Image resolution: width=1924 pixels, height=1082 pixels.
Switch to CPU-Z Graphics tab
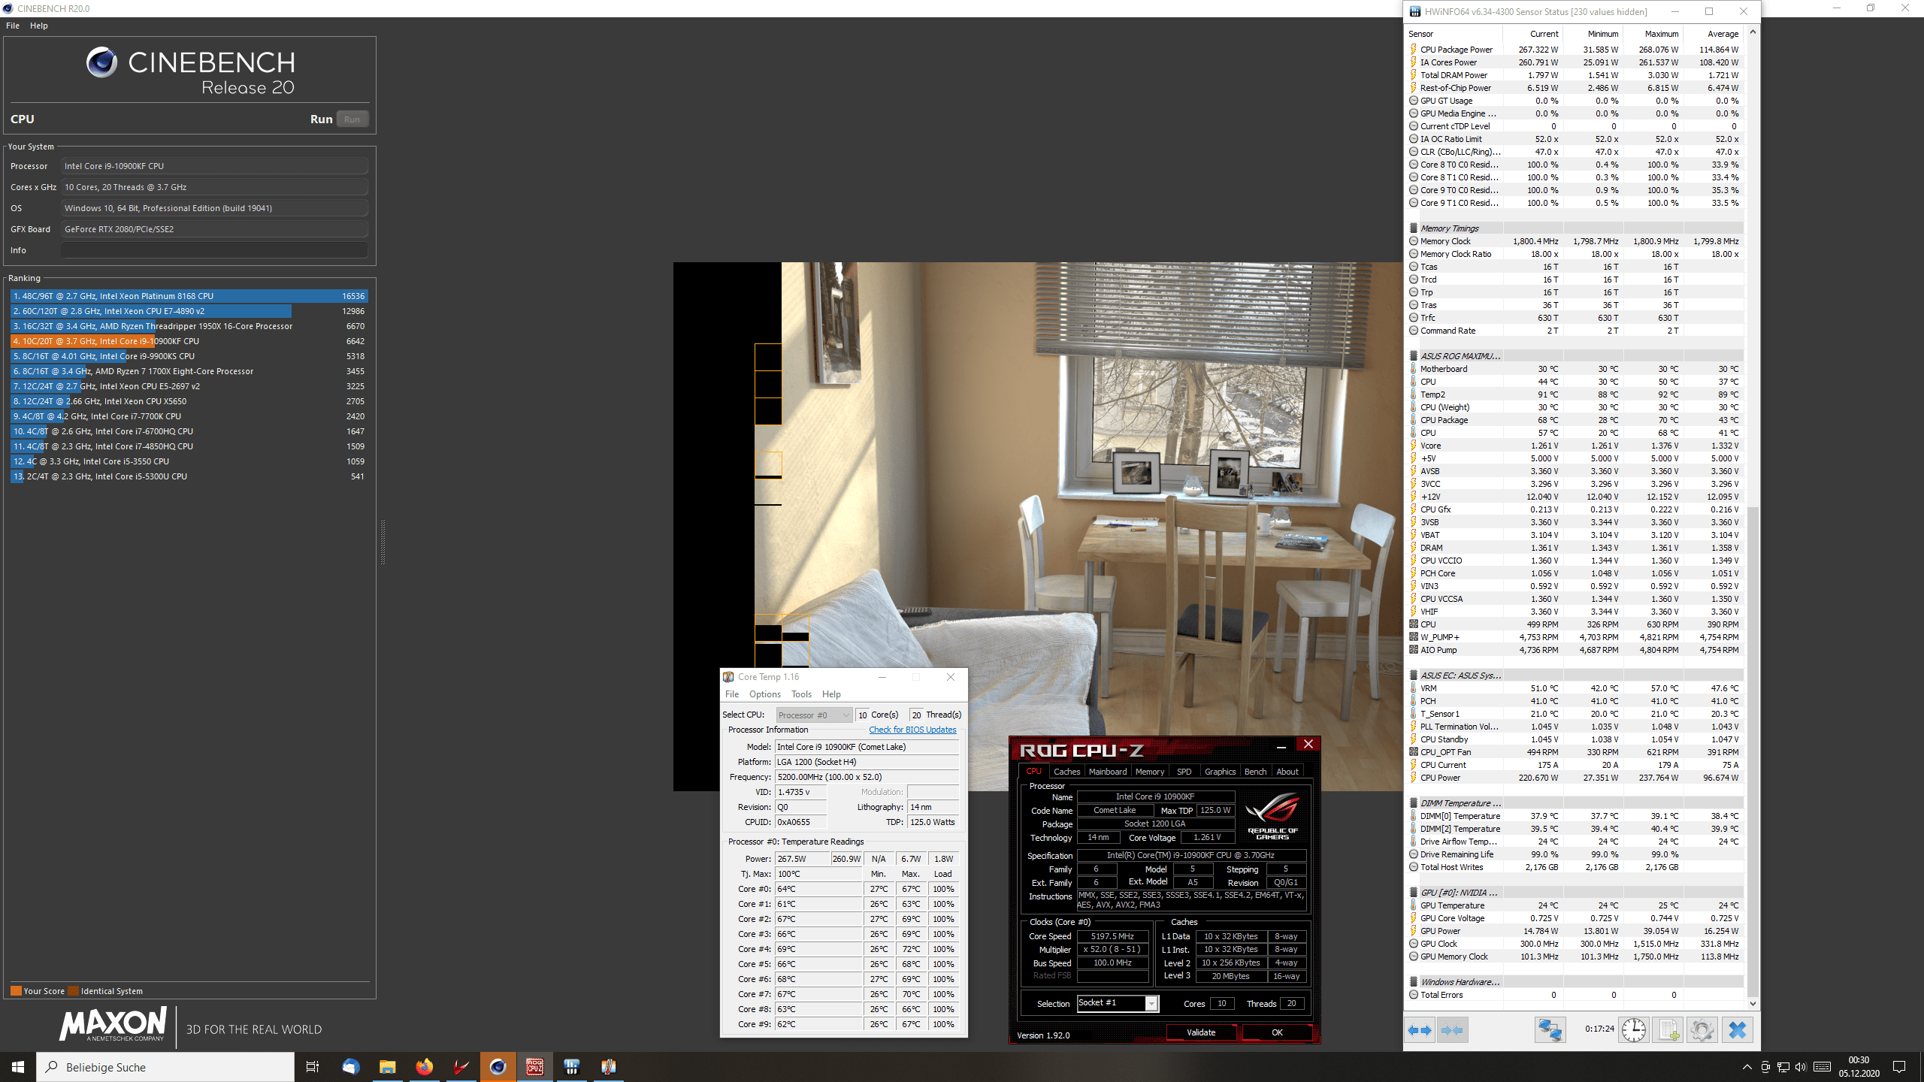point(1220,772)
